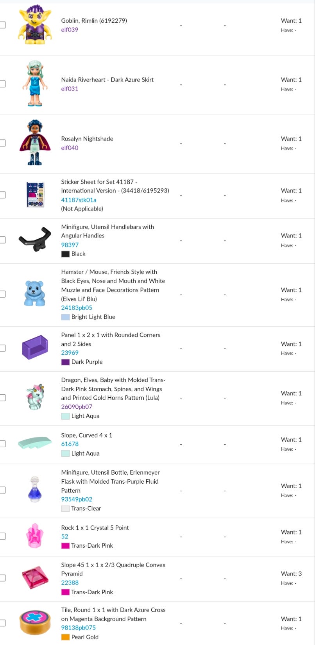Click the black handlebars part image
The height and width of the screenshot is (645, 315).
(35, 239)
